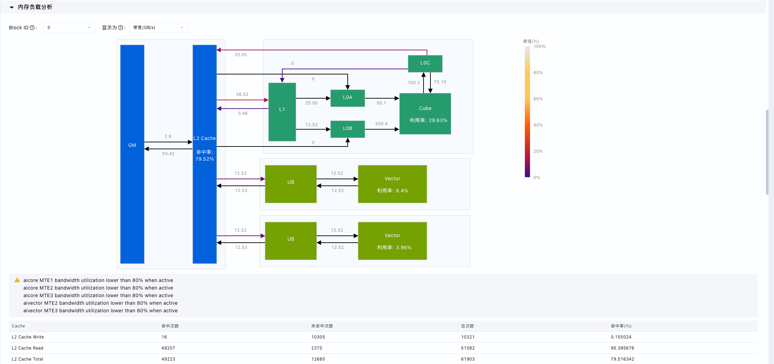Click the L0C buffer node

coord(425,64)
